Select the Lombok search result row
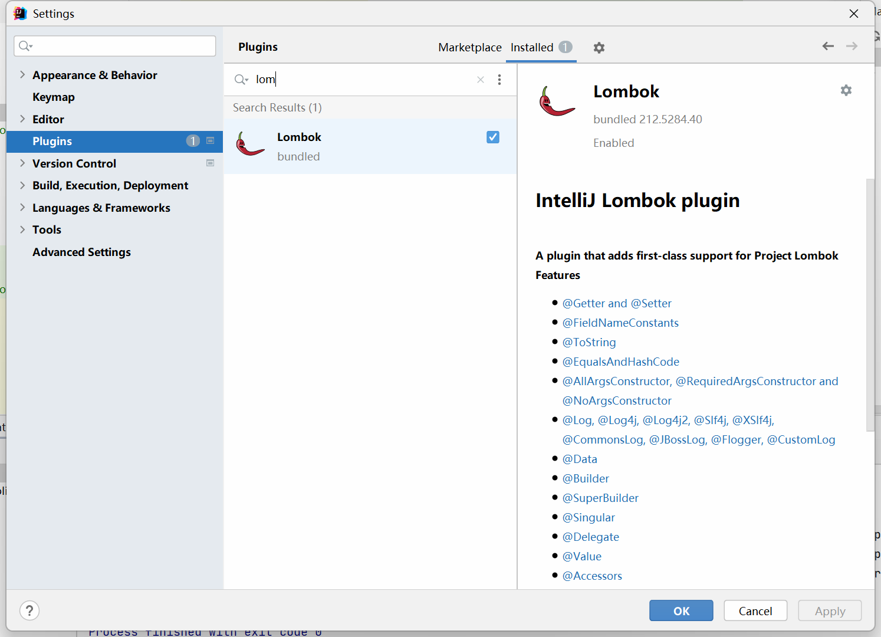The image size is (881, 637). pyautogui.click(x=370, y=147)
